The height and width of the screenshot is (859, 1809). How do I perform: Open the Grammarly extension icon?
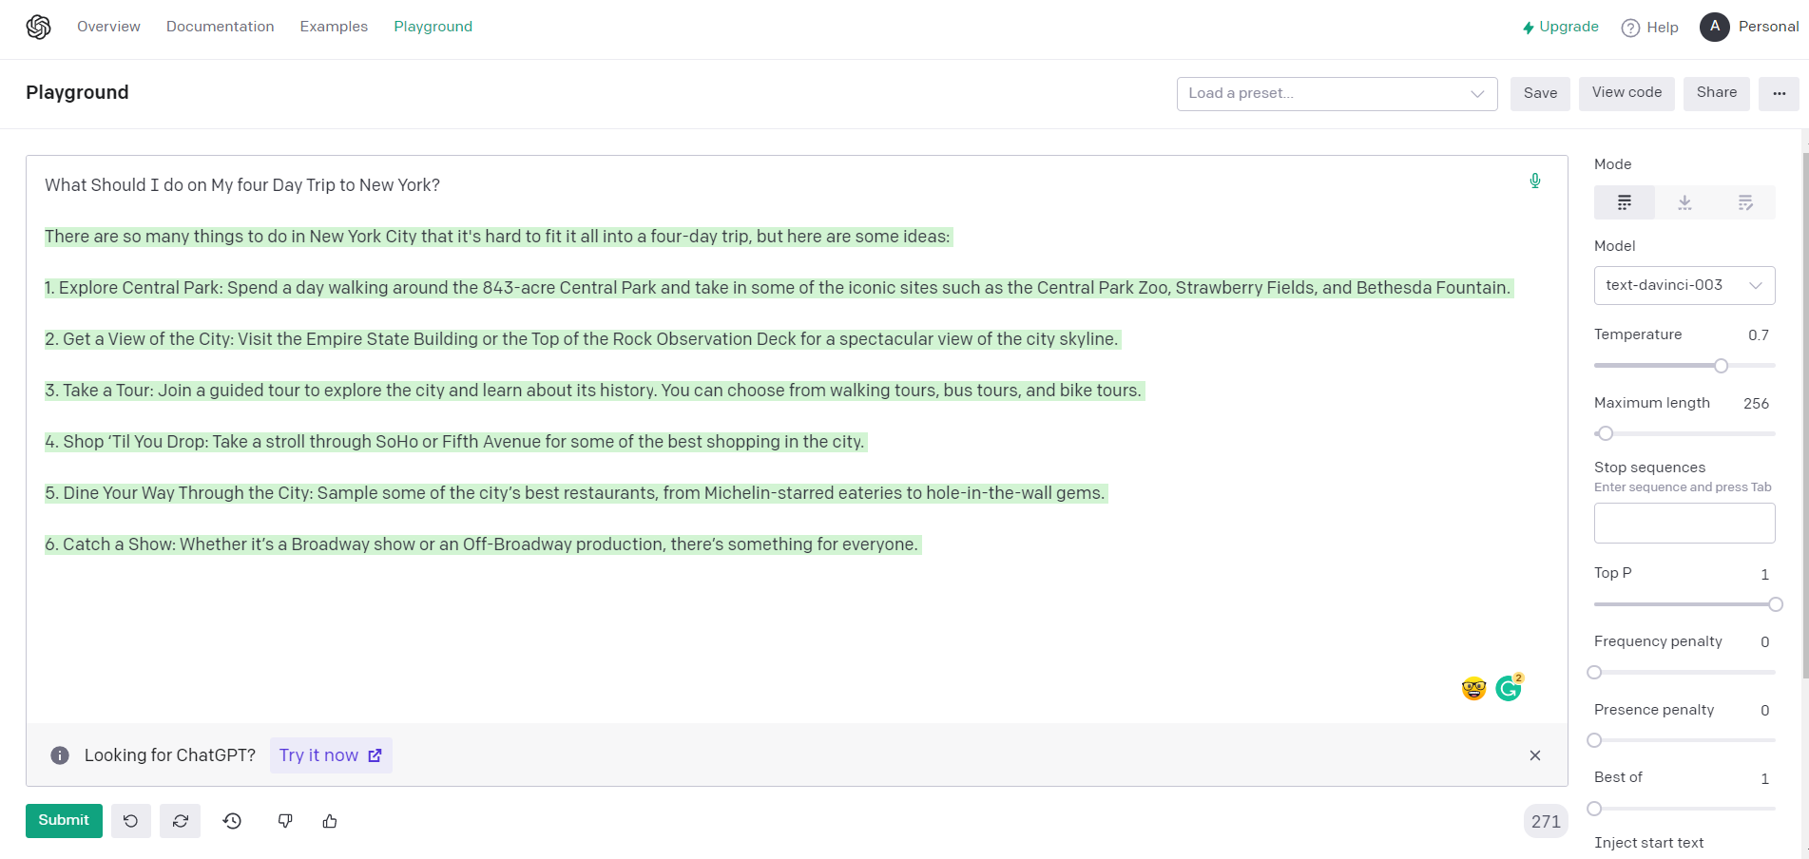(1509, 688)
